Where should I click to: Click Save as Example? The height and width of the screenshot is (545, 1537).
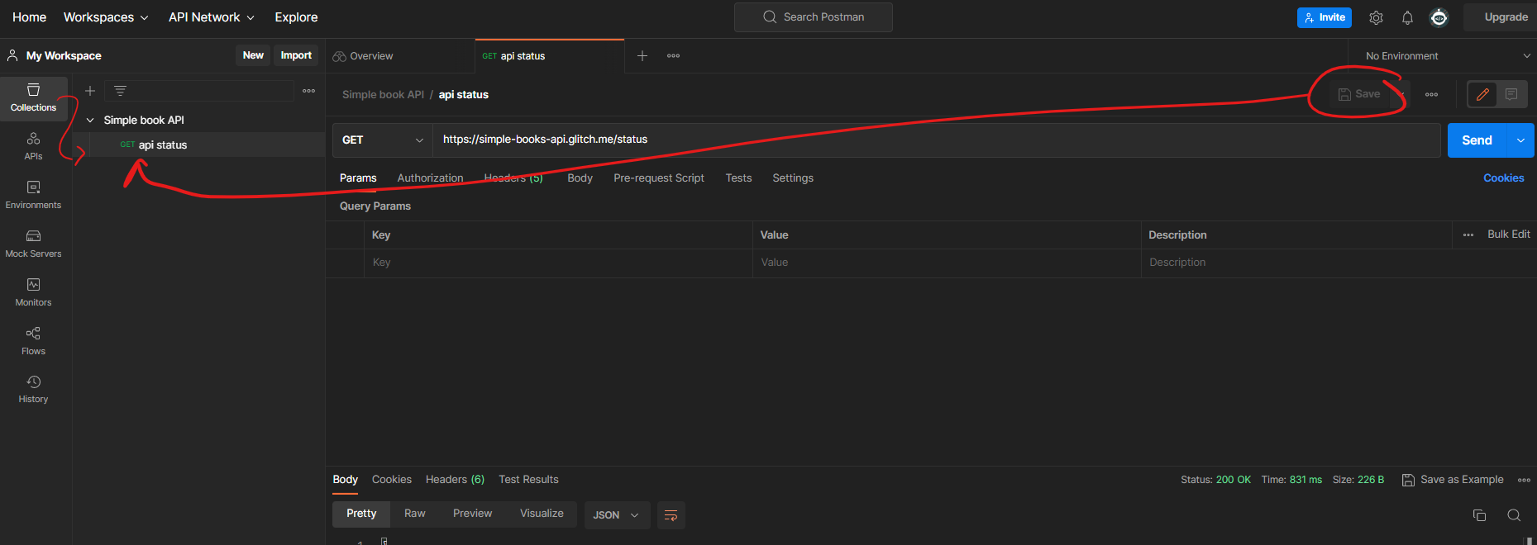[x=1453, y=480]
